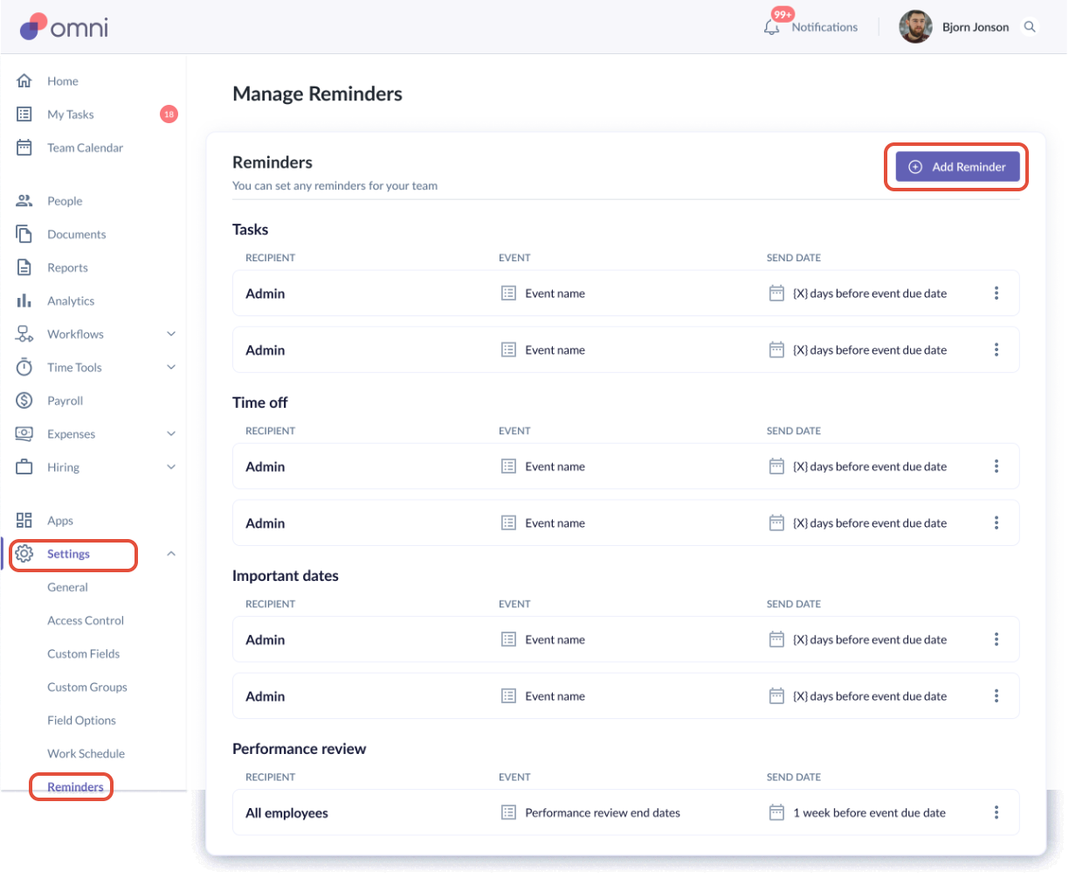Go to Home in sidebar
1069x878 pixels.
(63, 81)
